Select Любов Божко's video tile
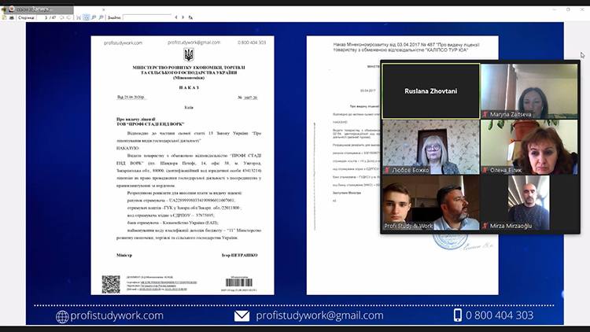 tap(431, 147)
